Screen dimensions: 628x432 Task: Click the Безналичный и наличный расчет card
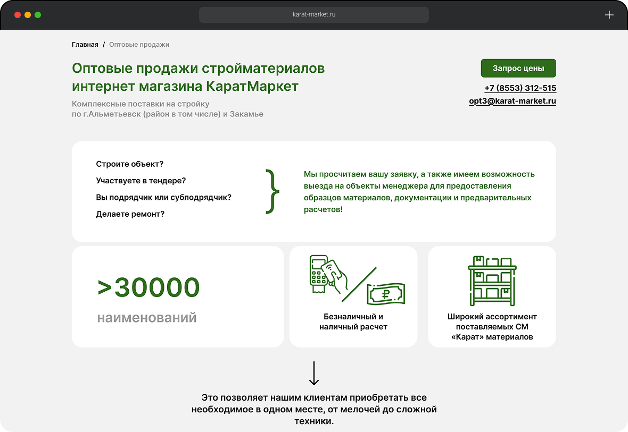[x=353, y=296]
